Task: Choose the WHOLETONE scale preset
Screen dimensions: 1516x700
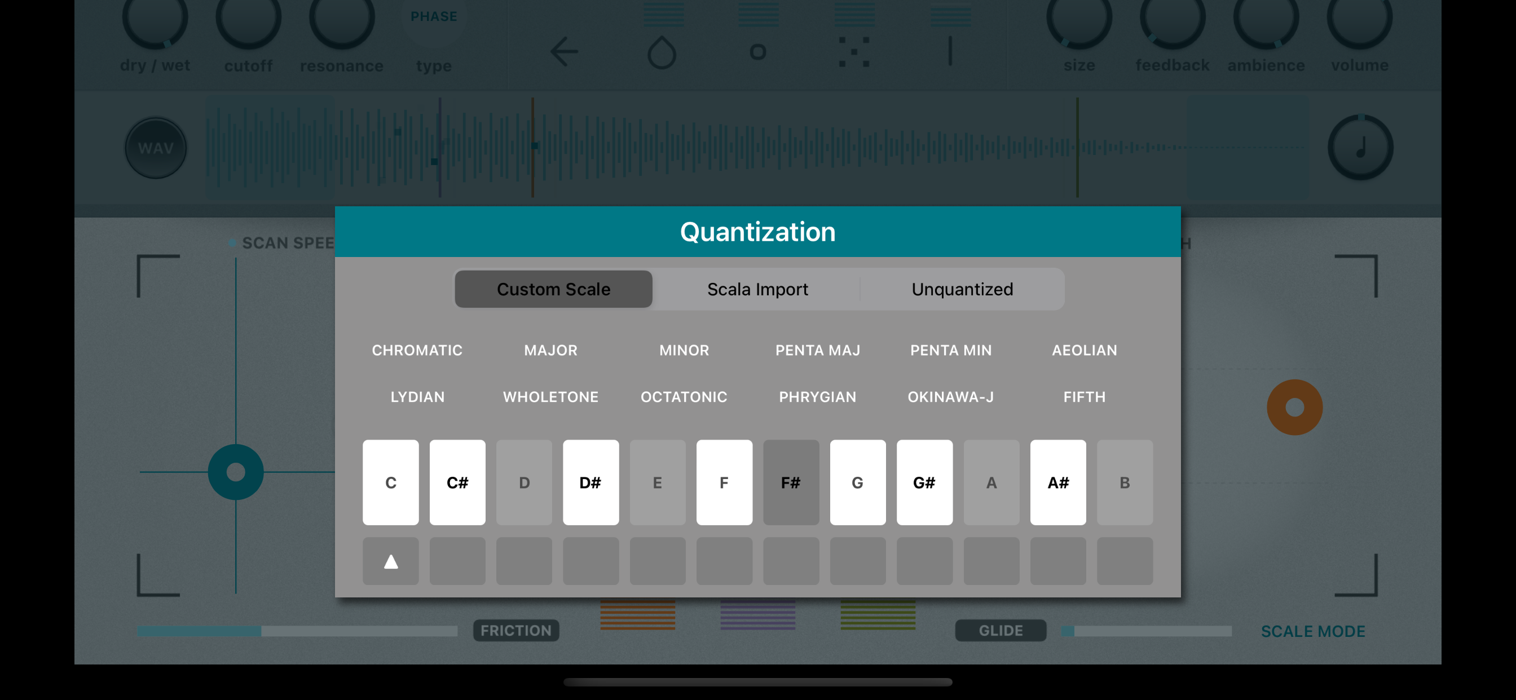Action: 550,396
